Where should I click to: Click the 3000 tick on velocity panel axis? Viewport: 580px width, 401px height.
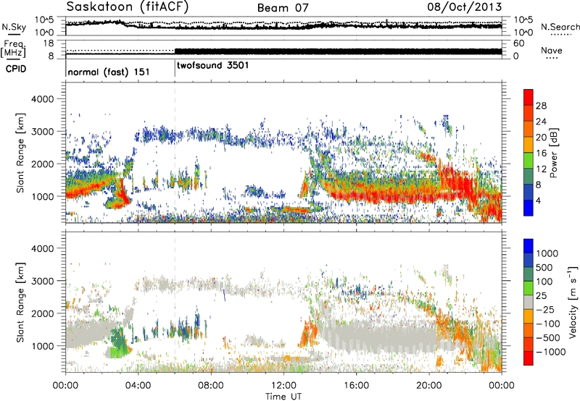coord(42,281)
